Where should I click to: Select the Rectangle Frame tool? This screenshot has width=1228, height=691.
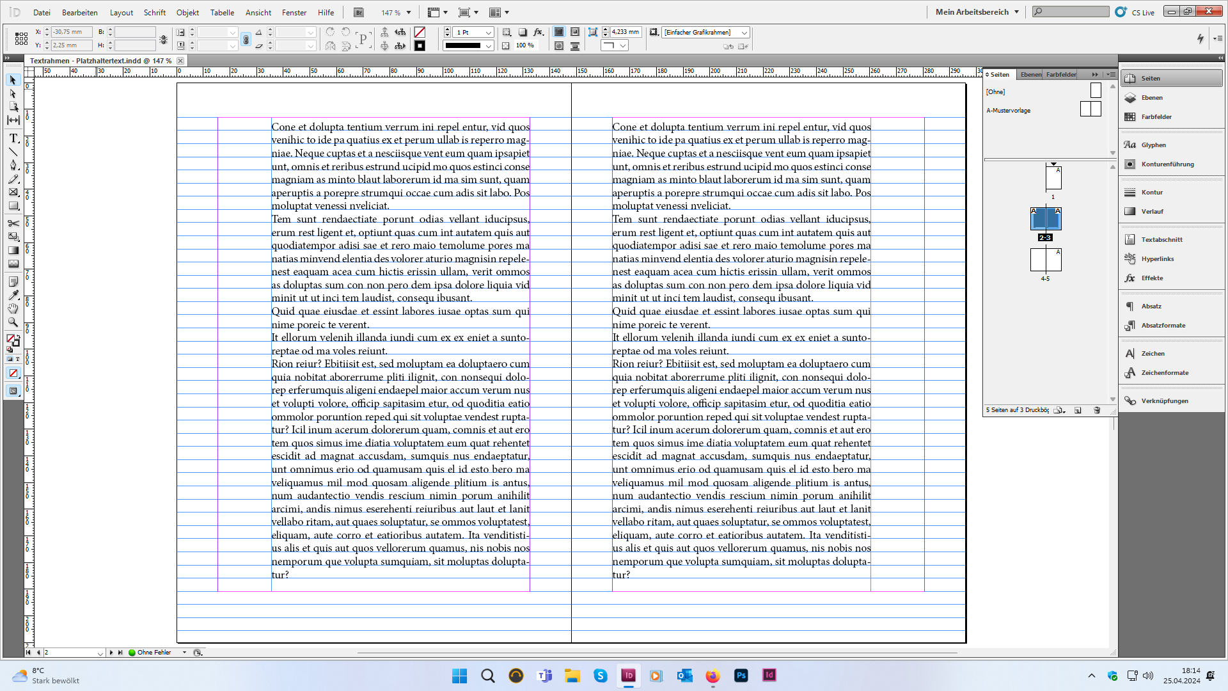point(13,192)
